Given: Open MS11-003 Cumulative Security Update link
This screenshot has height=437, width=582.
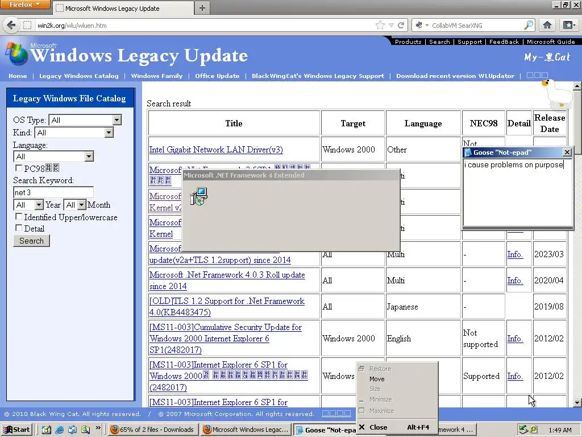Looking at the screenshot, I should (225, 338).
